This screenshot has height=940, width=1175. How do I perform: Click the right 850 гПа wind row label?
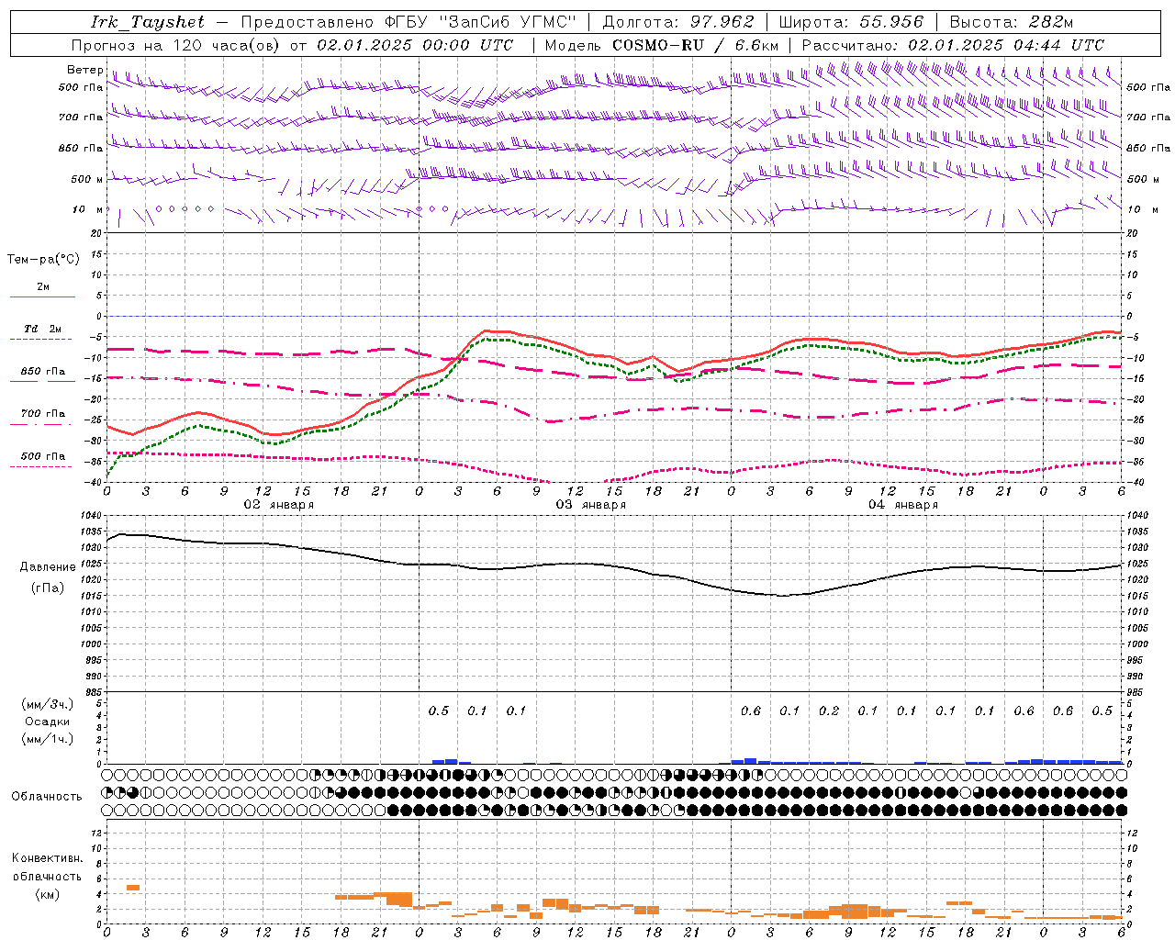pos(1148,148)
